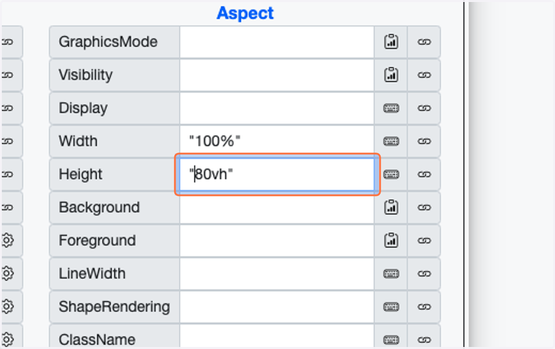Screen dimensions: 555x349
Task: Click the keyboard icon beside Display field
Action: [x=391, y=108]
